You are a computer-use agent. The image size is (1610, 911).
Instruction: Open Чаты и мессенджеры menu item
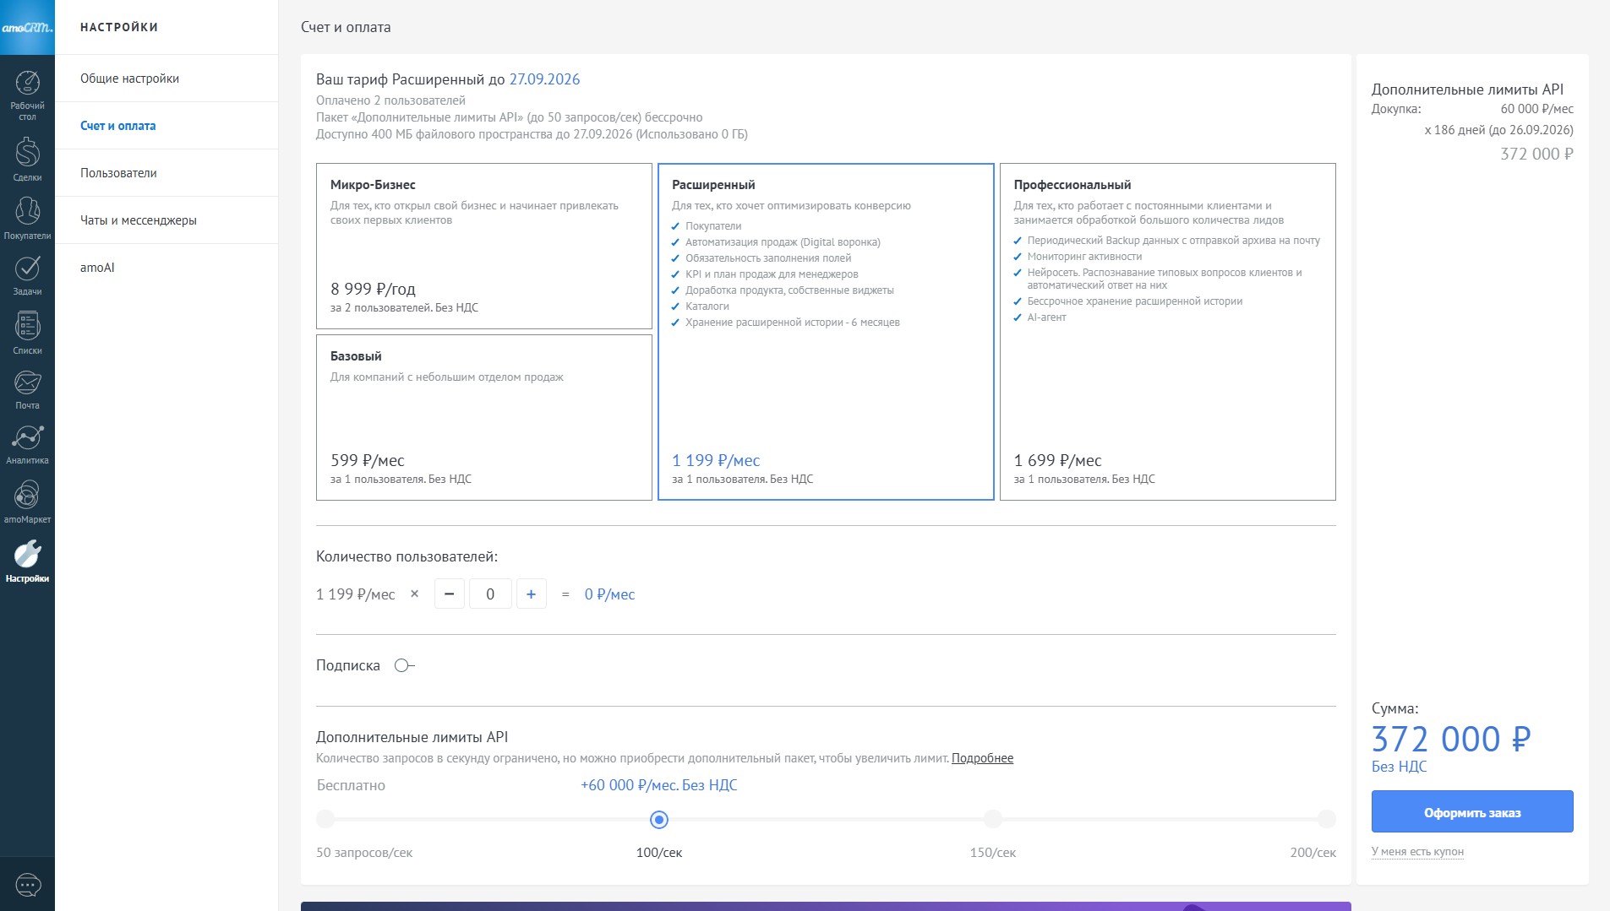tap(139, 220)
